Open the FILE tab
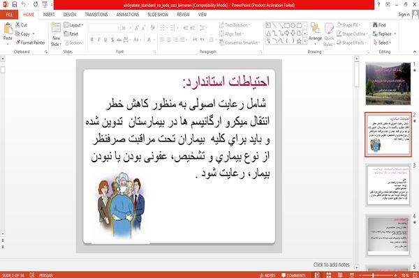This screenshot has width=419, height=278. tap(9, 15)
